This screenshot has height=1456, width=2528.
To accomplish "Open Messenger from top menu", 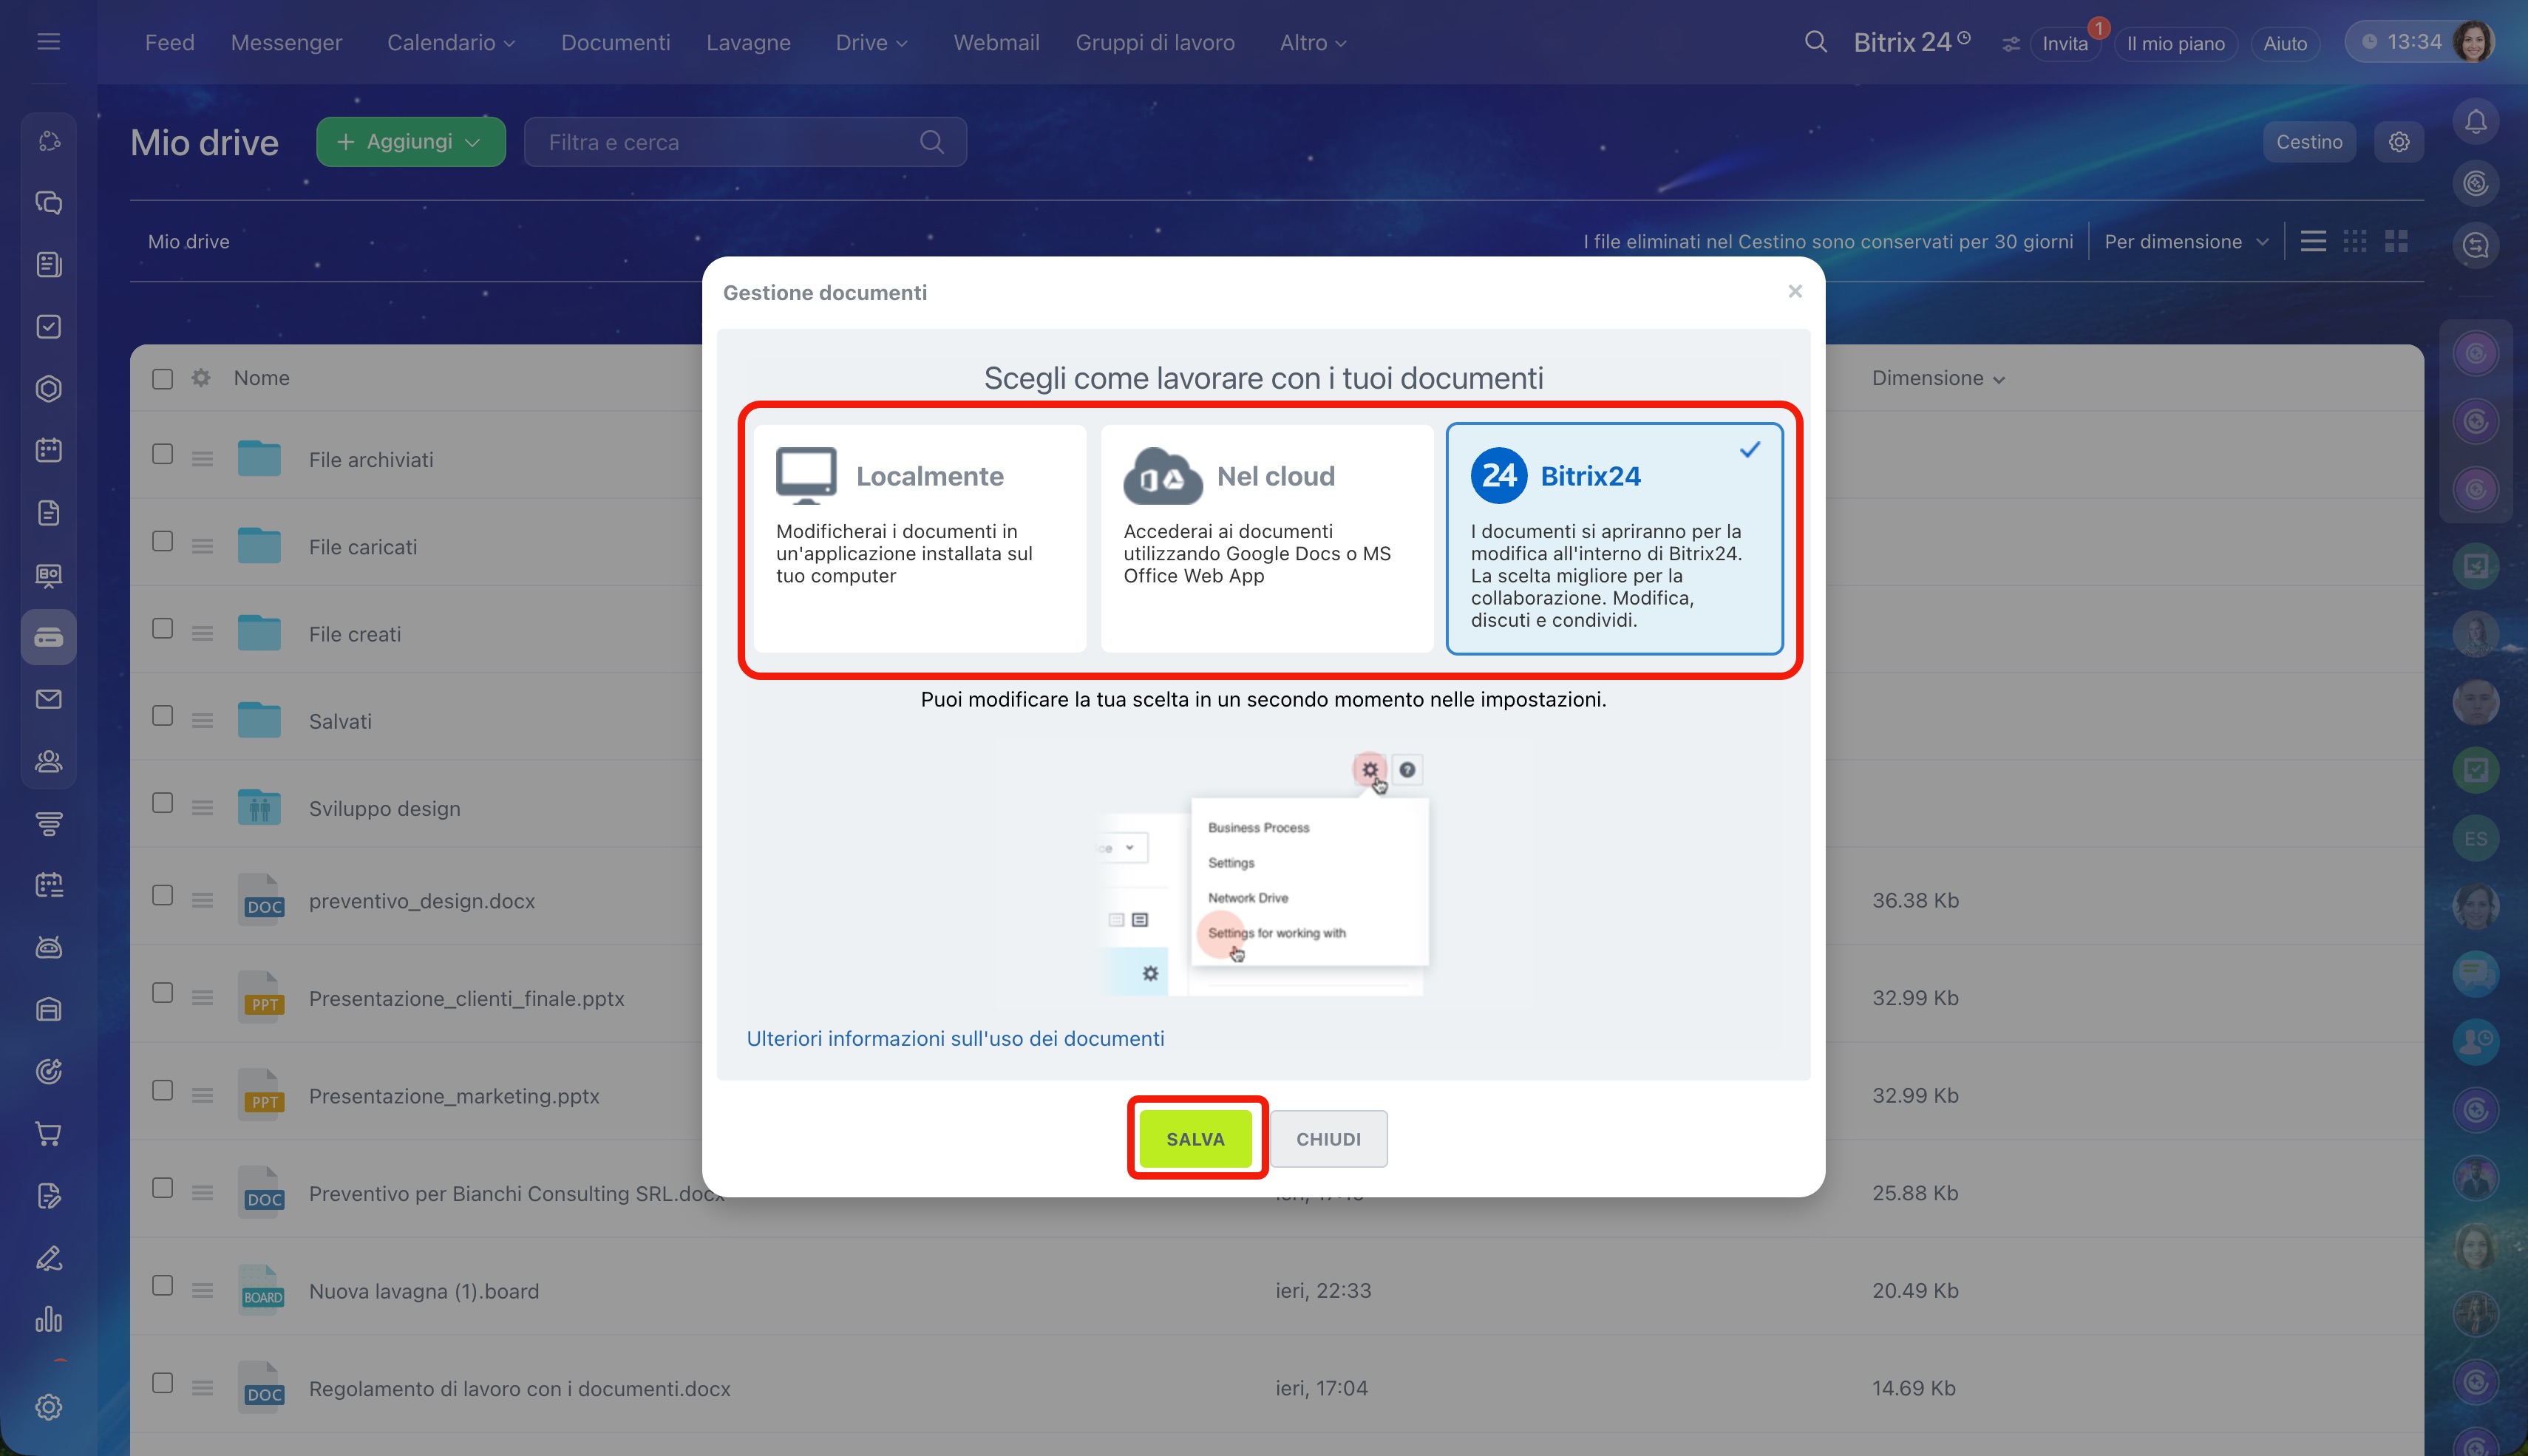I will click(286, 43).
